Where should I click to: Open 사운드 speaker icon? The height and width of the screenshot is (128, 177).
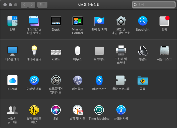[143, 51]
